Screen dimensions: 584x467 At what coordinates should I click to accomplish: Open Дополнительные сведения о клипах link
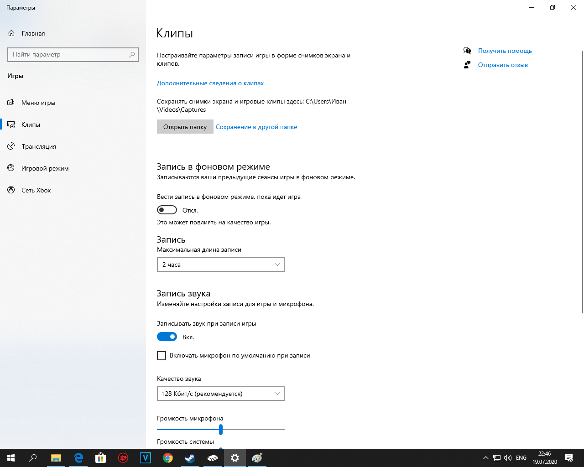[210, 83]
